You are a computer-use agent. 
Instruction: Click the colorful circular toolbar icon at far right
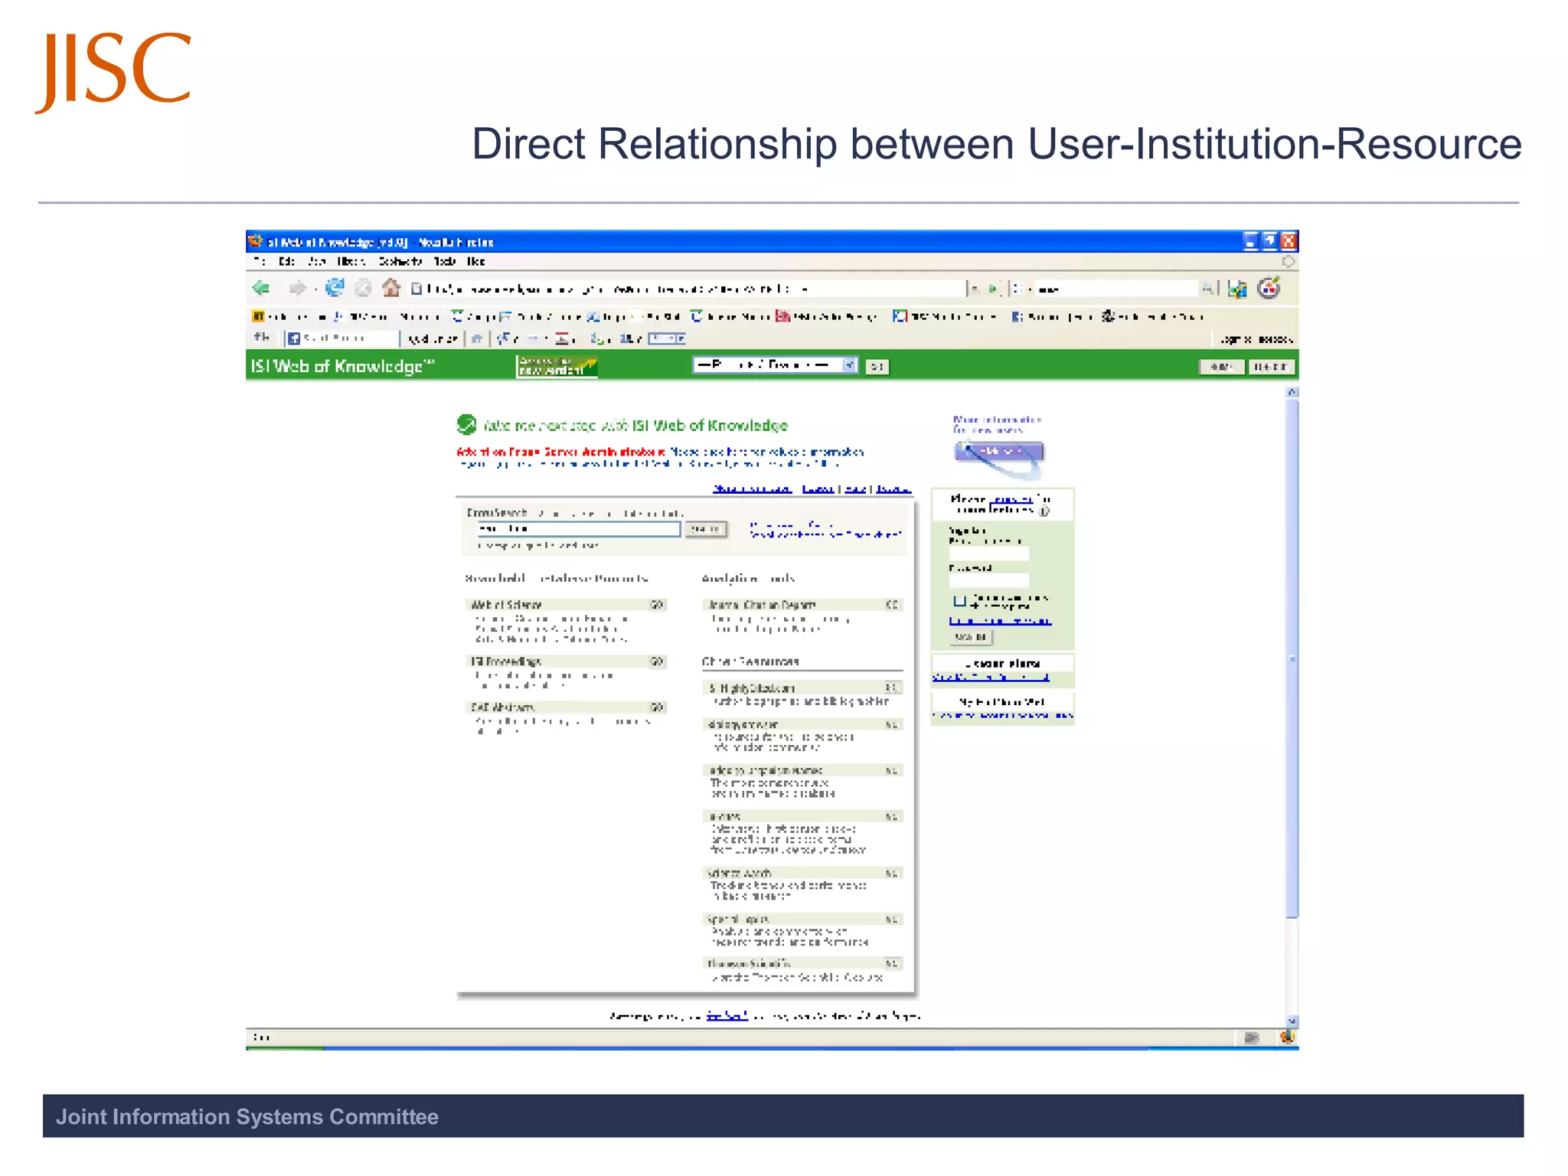[1269, 289]
